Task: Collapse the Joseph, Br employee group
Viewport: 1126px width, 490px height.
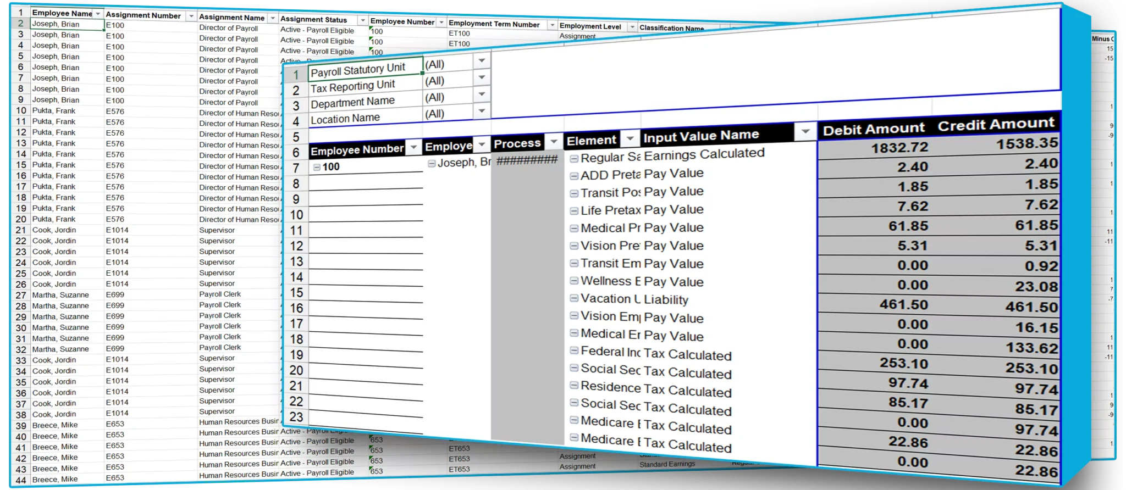Action: click(432, 163)
